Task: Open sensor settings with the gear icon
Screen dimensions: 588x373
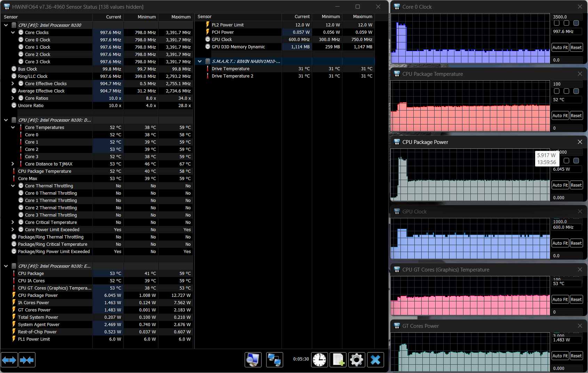Action: [x=357, y=360]
